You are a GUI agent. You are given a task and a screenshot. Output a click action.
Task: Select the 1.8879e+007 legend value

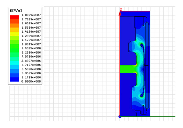pyautogui.click(x=31, y=15)
